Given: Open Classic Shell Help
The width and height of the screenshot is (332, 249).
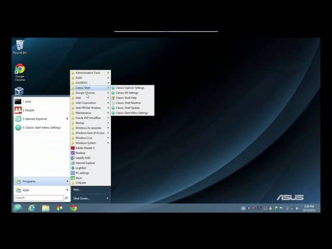Looking at the screenshot, I should tap(133, 98).
